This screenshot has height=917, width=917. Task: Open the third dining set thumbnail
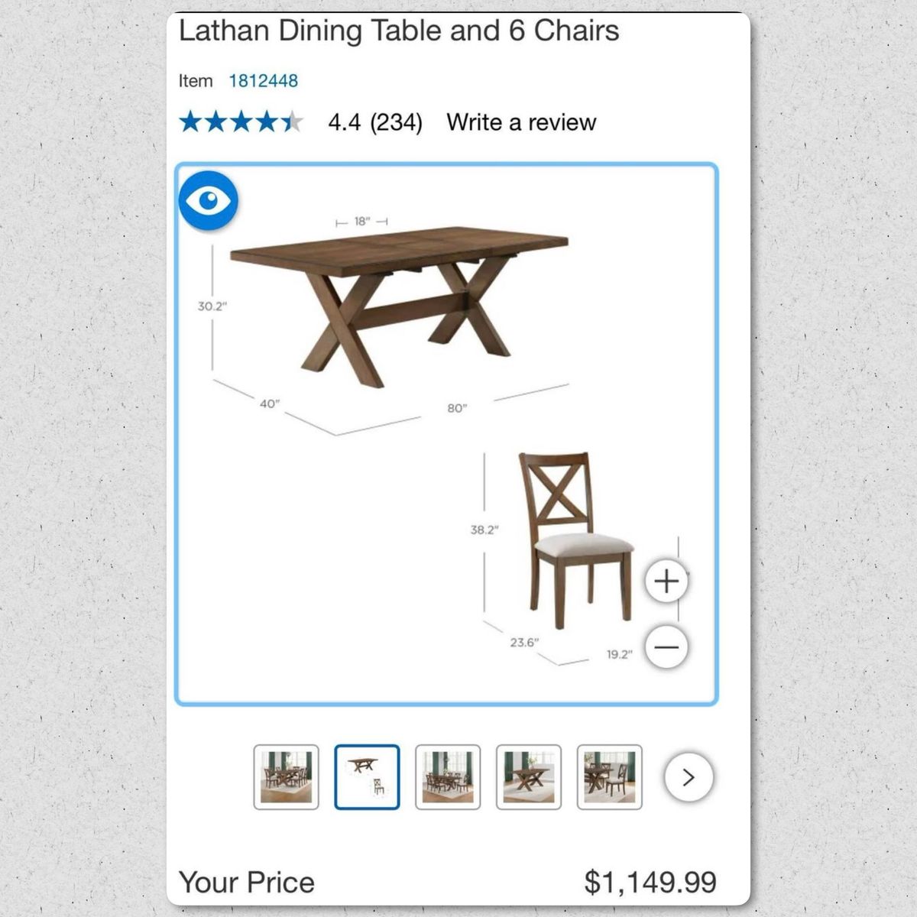(448, 777)
